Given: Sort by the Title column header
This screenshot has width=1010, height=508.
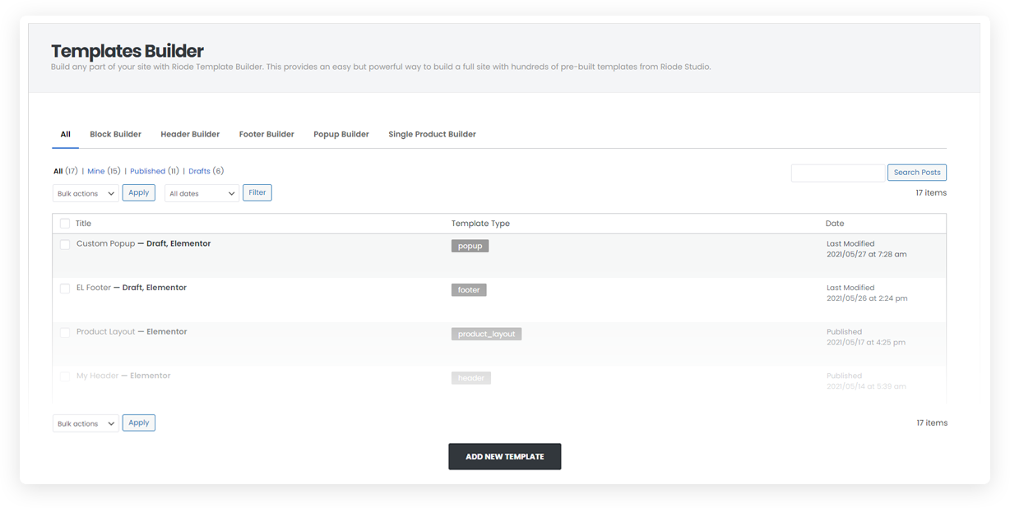Looking at the screenshot, I should [83, 224].
